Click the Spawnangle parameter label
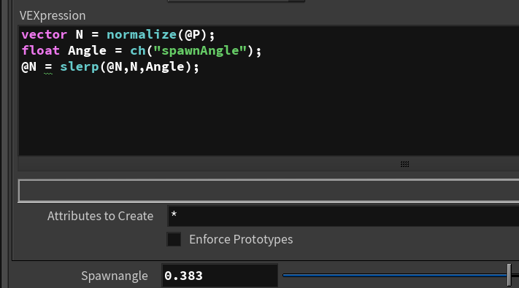This screenshot has width=519, height=288. [115, 276]
